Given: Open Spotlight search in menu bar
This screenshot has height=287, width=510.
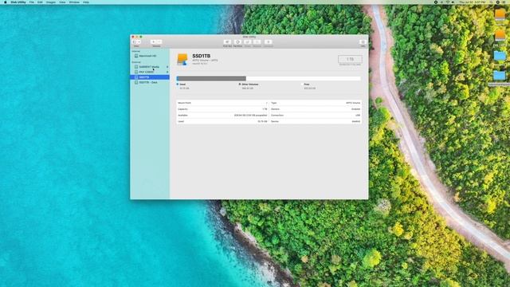Looking at the screenshot, I should pyautogui.click(x=492, y=2).
